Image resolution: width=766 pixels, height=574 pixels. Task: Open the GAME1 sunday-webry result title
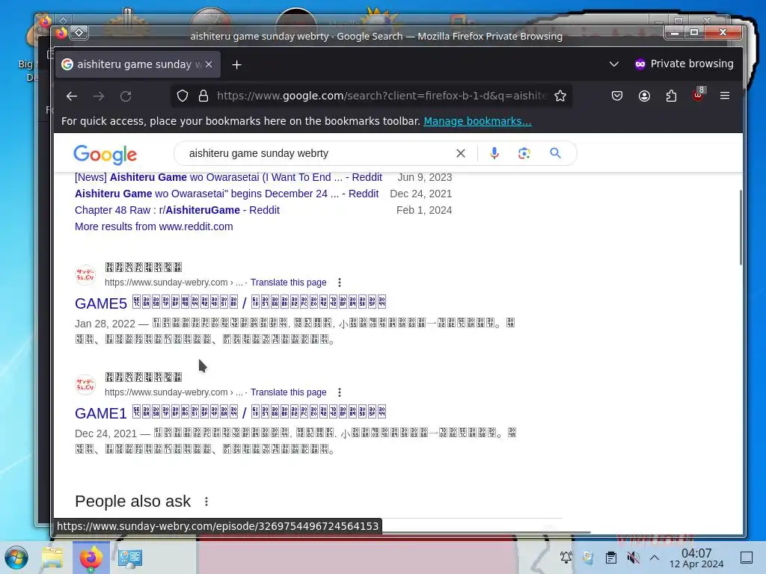[230, 413]
